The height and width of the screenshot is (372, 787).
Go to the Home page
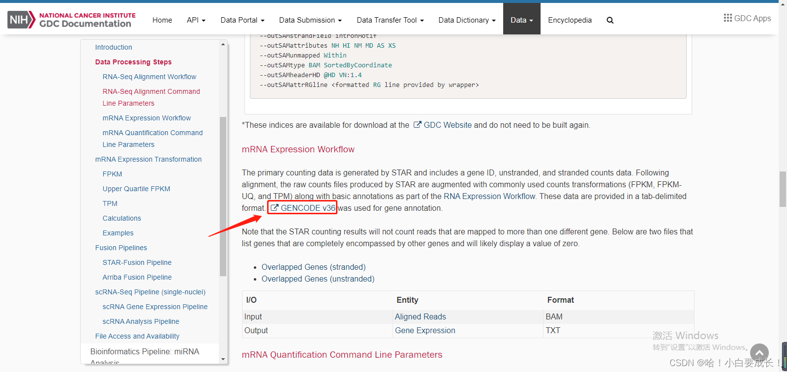pos(162,20)
